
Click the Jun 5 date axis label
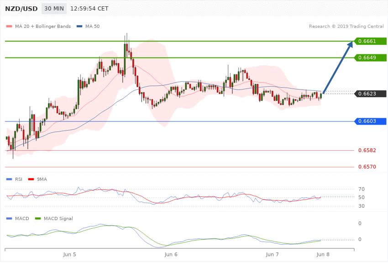[69, 254]
